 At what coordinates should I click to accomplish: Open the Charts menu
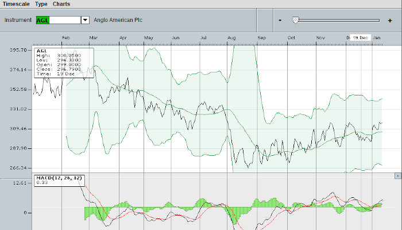(x=61, y=4)
